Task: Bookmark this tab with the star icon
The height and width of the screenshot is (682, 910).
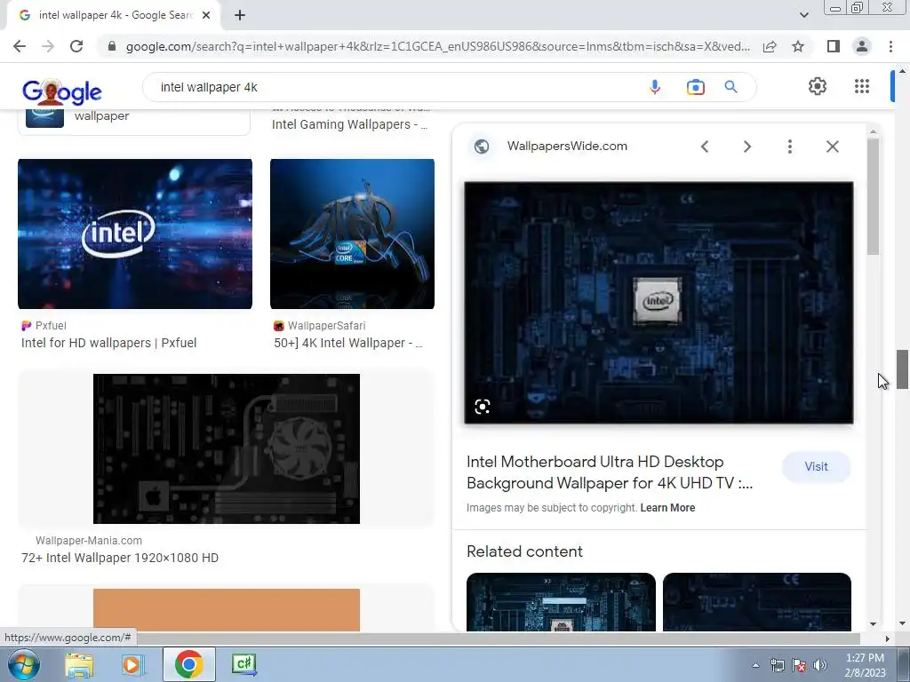Action: click(798, 46)
